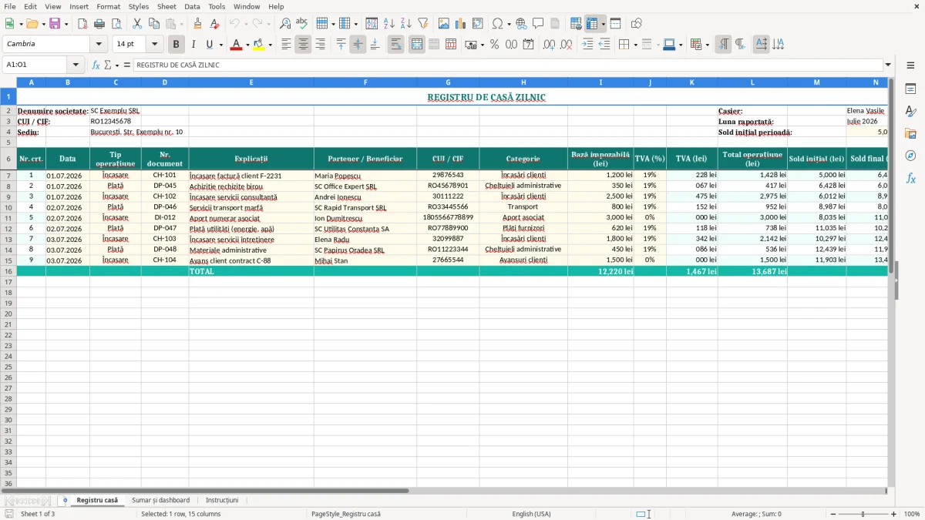This screenshot has height=520, width=925.
Task: Open the font name dropdown arrow
Action: click(x=99, y=45)
